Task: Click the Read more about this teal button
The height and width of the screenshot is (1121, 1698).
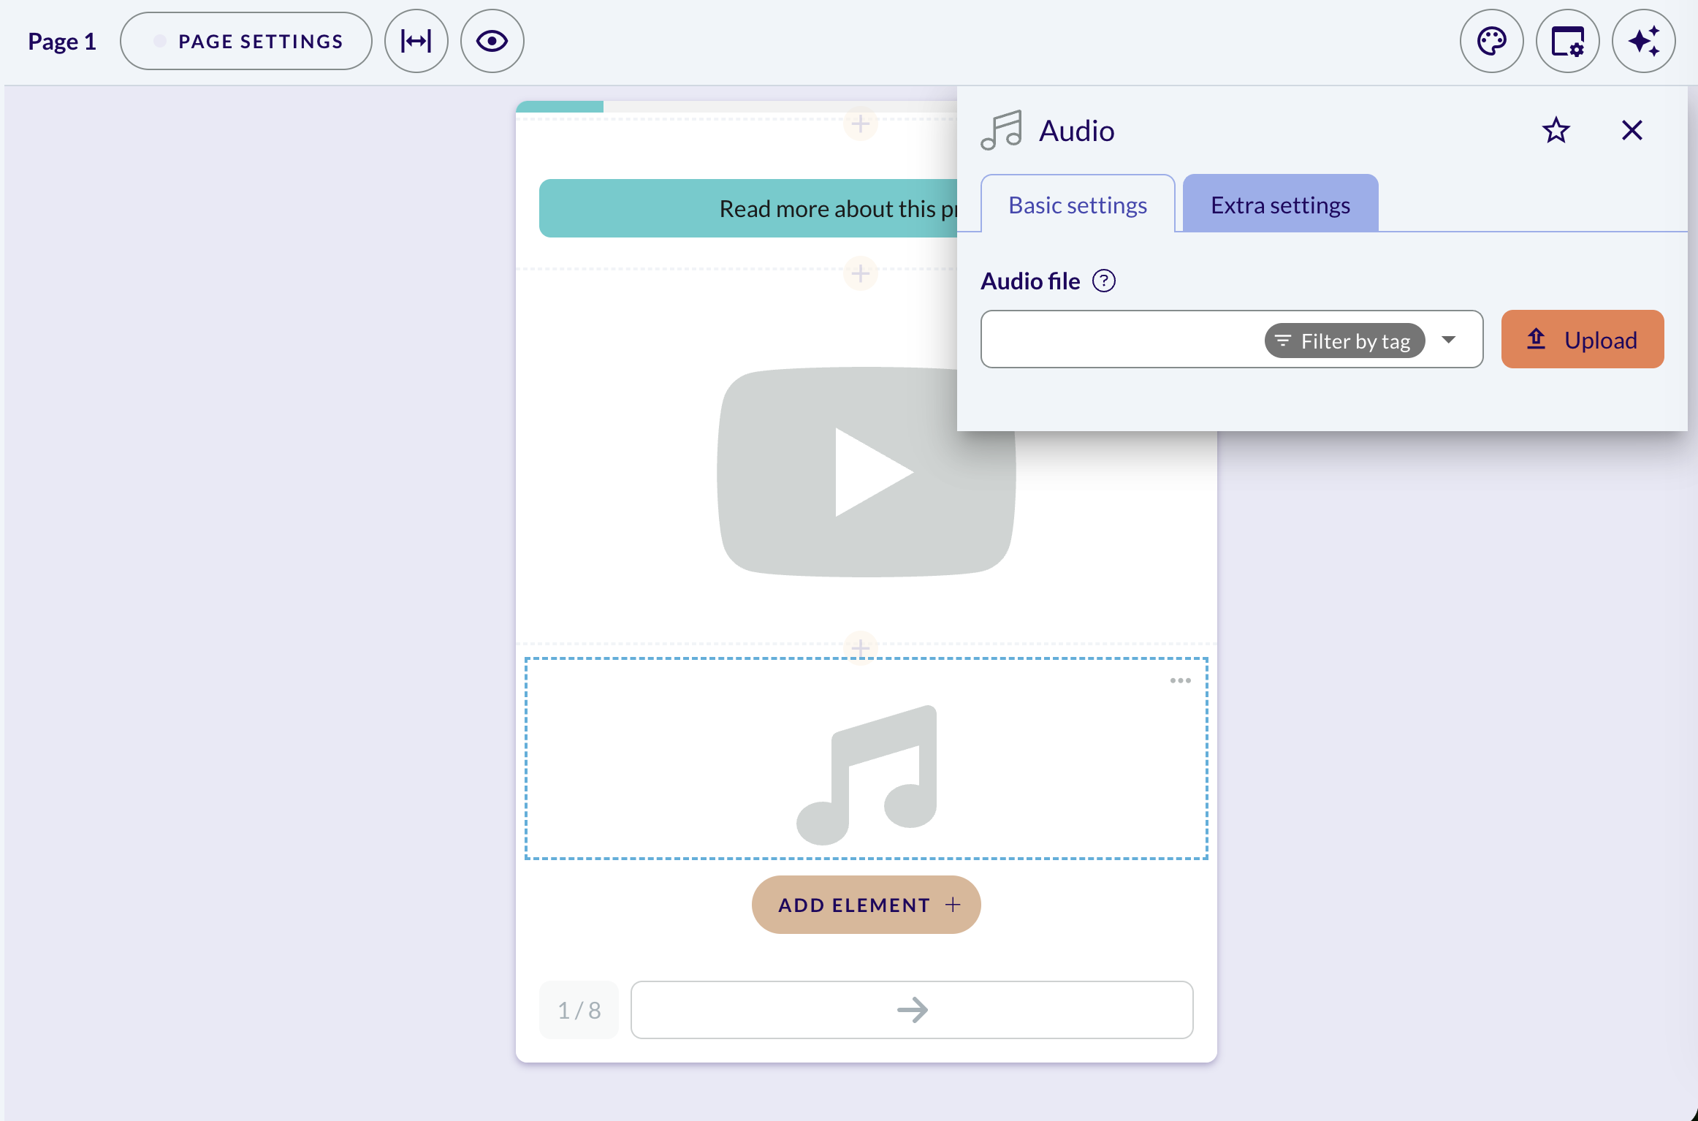Action: (748, 208)
